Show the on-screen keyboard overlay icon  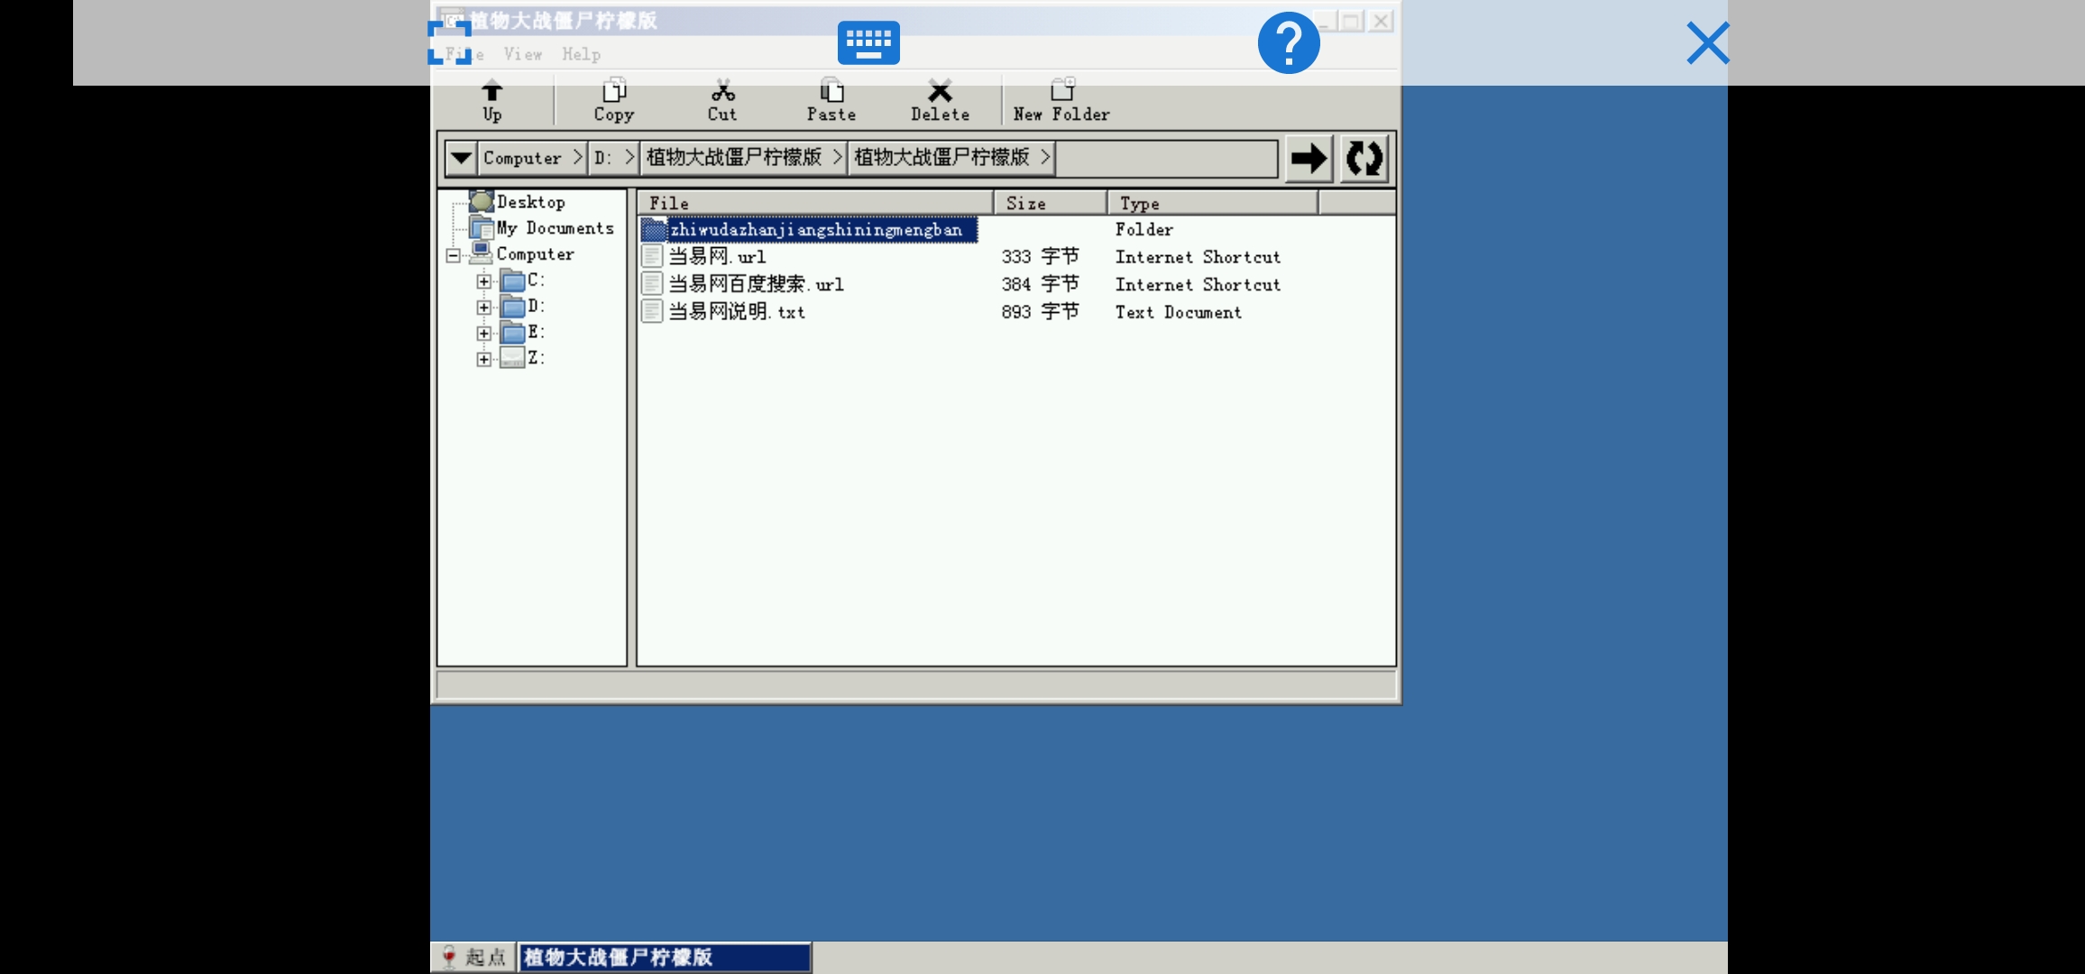point(868,42)
